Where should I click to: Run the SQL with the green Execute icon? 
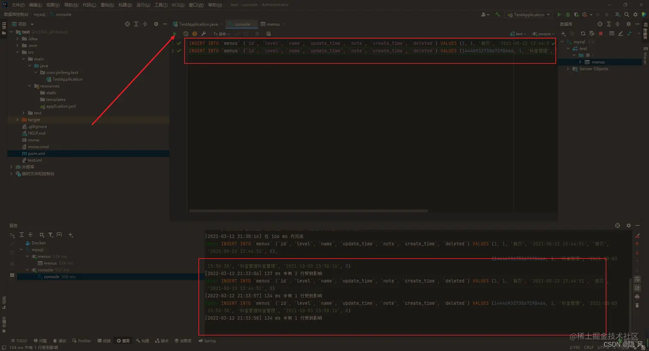coord(174,34)
